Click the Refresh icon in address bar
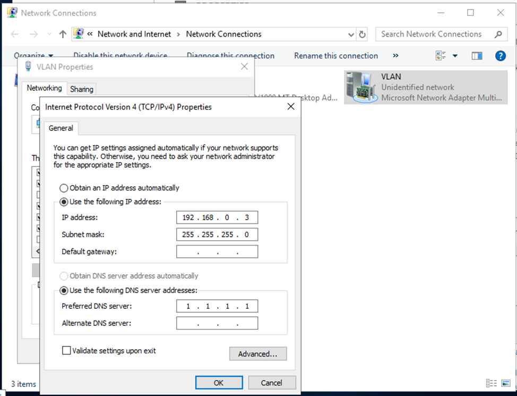The height and width of the screenshot is (396, 517). point(361,33)
